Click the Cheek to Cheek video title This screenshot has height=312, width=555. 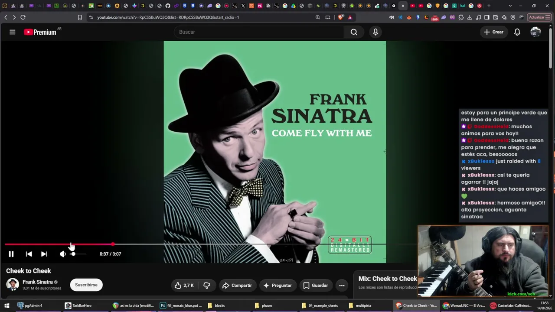pos(29,271)
